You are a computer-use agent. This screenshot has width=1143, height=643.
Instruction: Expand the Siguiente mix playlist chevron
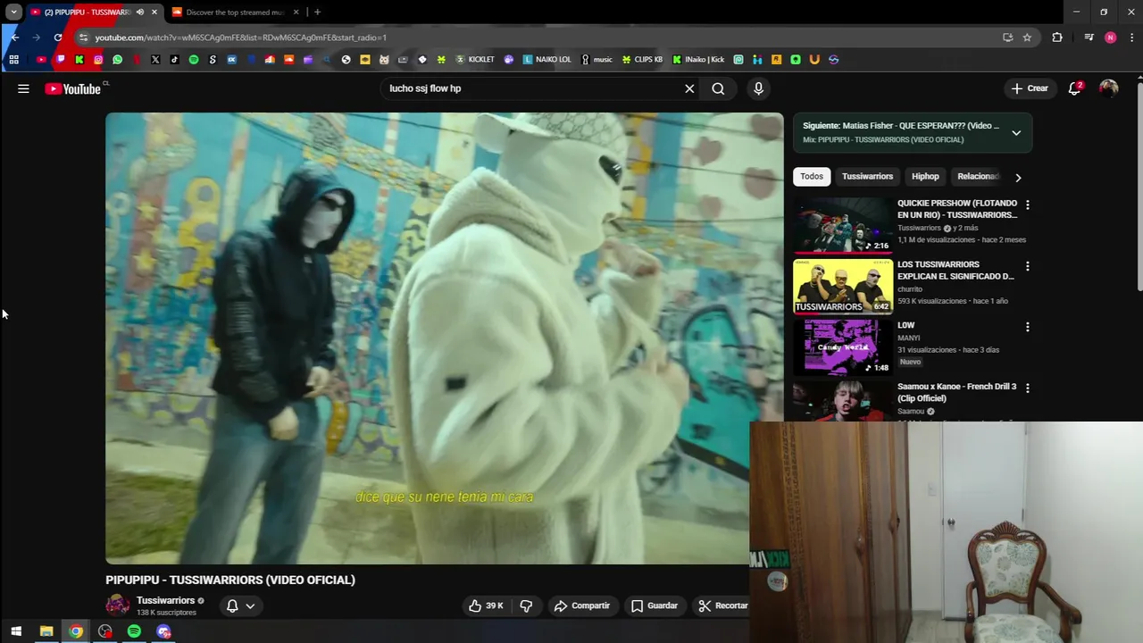(1016, 132)
